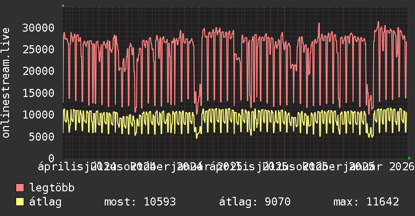This screenshot has width=415, height=216.
Task: Click the green arrow atop the y-axis
Action: coord(62,6)
